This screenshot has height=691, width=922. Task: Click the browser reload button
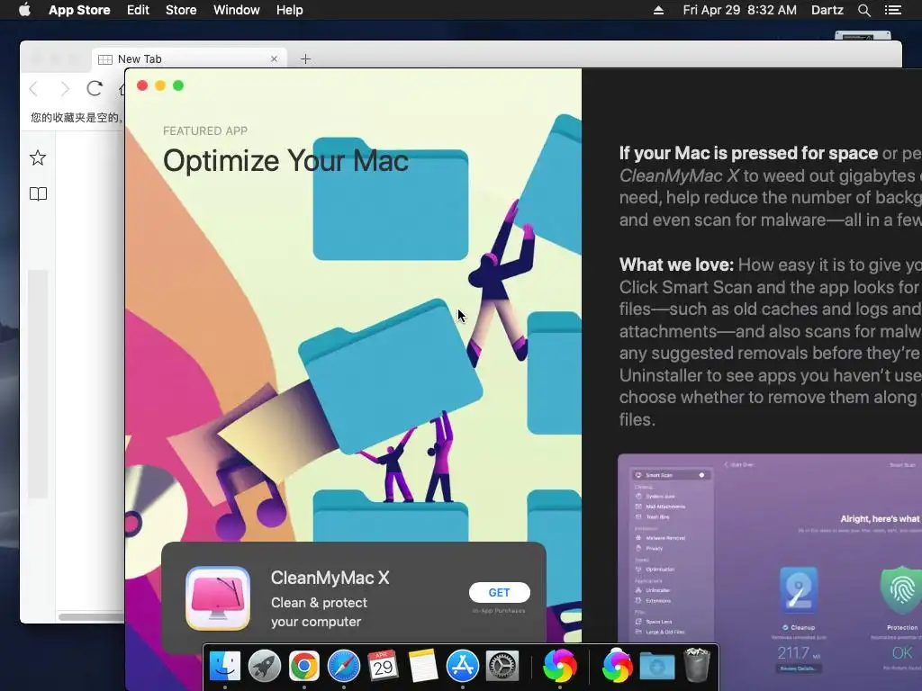tap(95, 89)
